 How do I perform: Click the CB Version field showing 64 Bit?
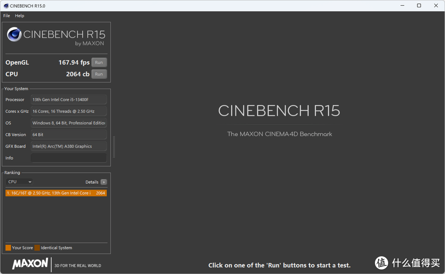(x=69, y=135)
